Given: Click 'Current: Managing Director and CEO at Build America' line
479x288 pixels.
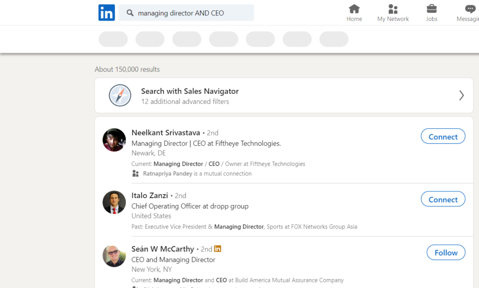Looking at the screenshot, I should [237, 280].
